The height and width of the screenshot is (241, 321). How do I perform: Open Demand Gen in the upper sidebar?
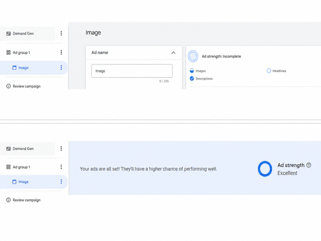point(28,33)
